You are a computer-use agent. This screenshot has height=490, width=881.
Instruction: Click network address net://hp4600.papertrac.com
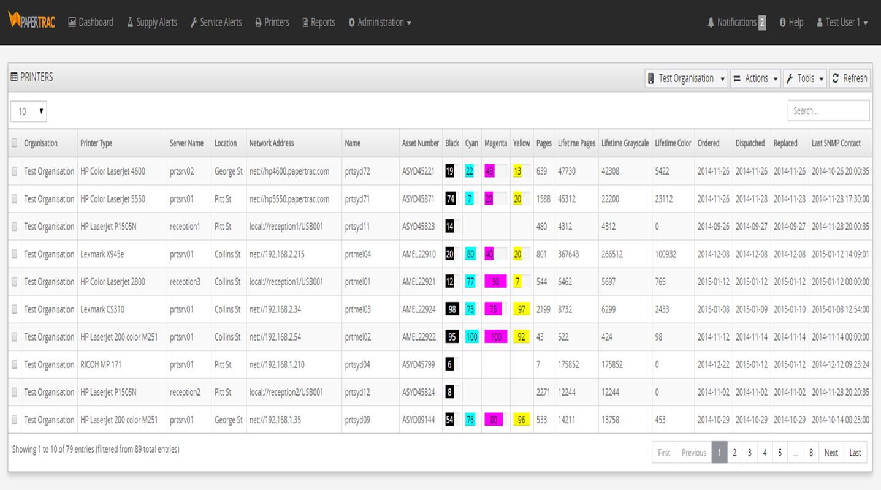[289, 171]
